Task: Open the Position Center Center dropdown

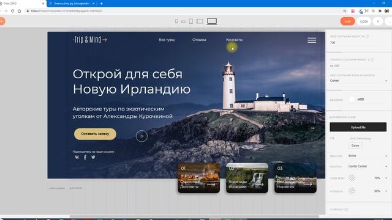Action: tap(367, 166)
